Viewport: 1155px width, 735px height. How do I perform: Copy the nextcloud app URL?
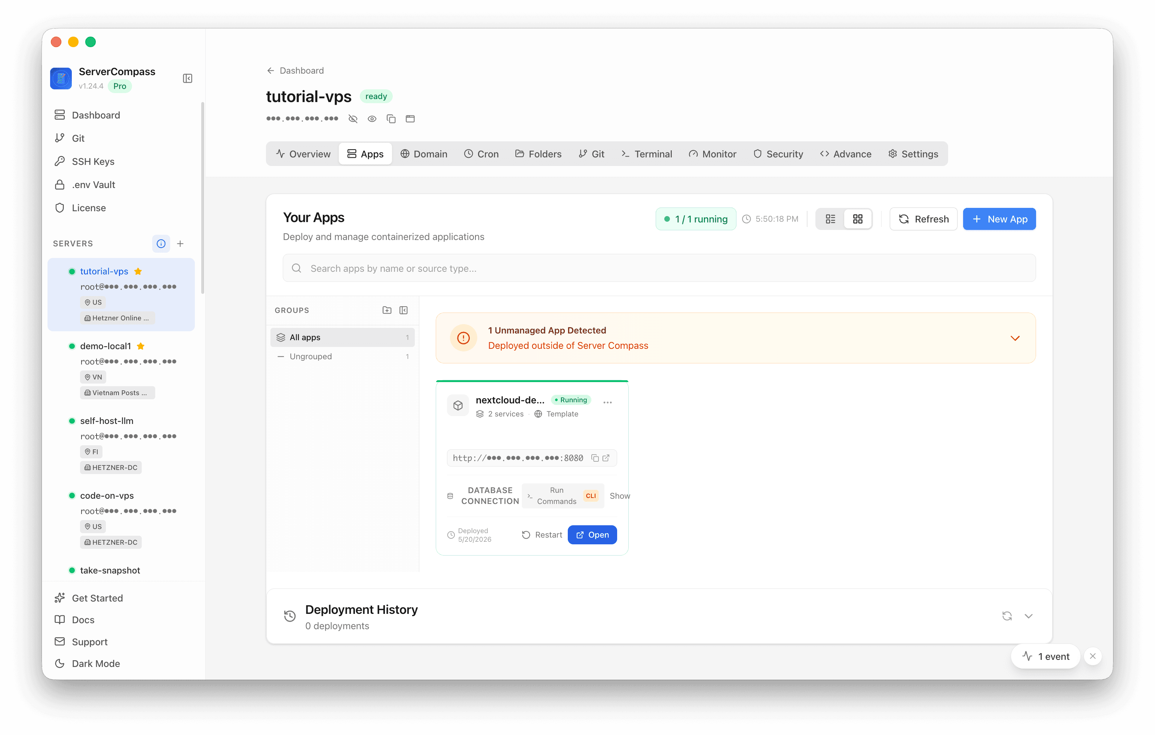pos(595,458)
